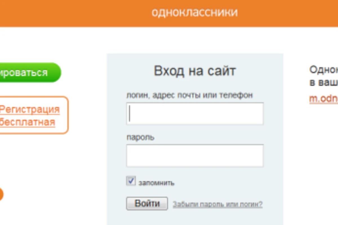Click the запомнить label text
Screen dimensions: 338x225
point(156,183)
